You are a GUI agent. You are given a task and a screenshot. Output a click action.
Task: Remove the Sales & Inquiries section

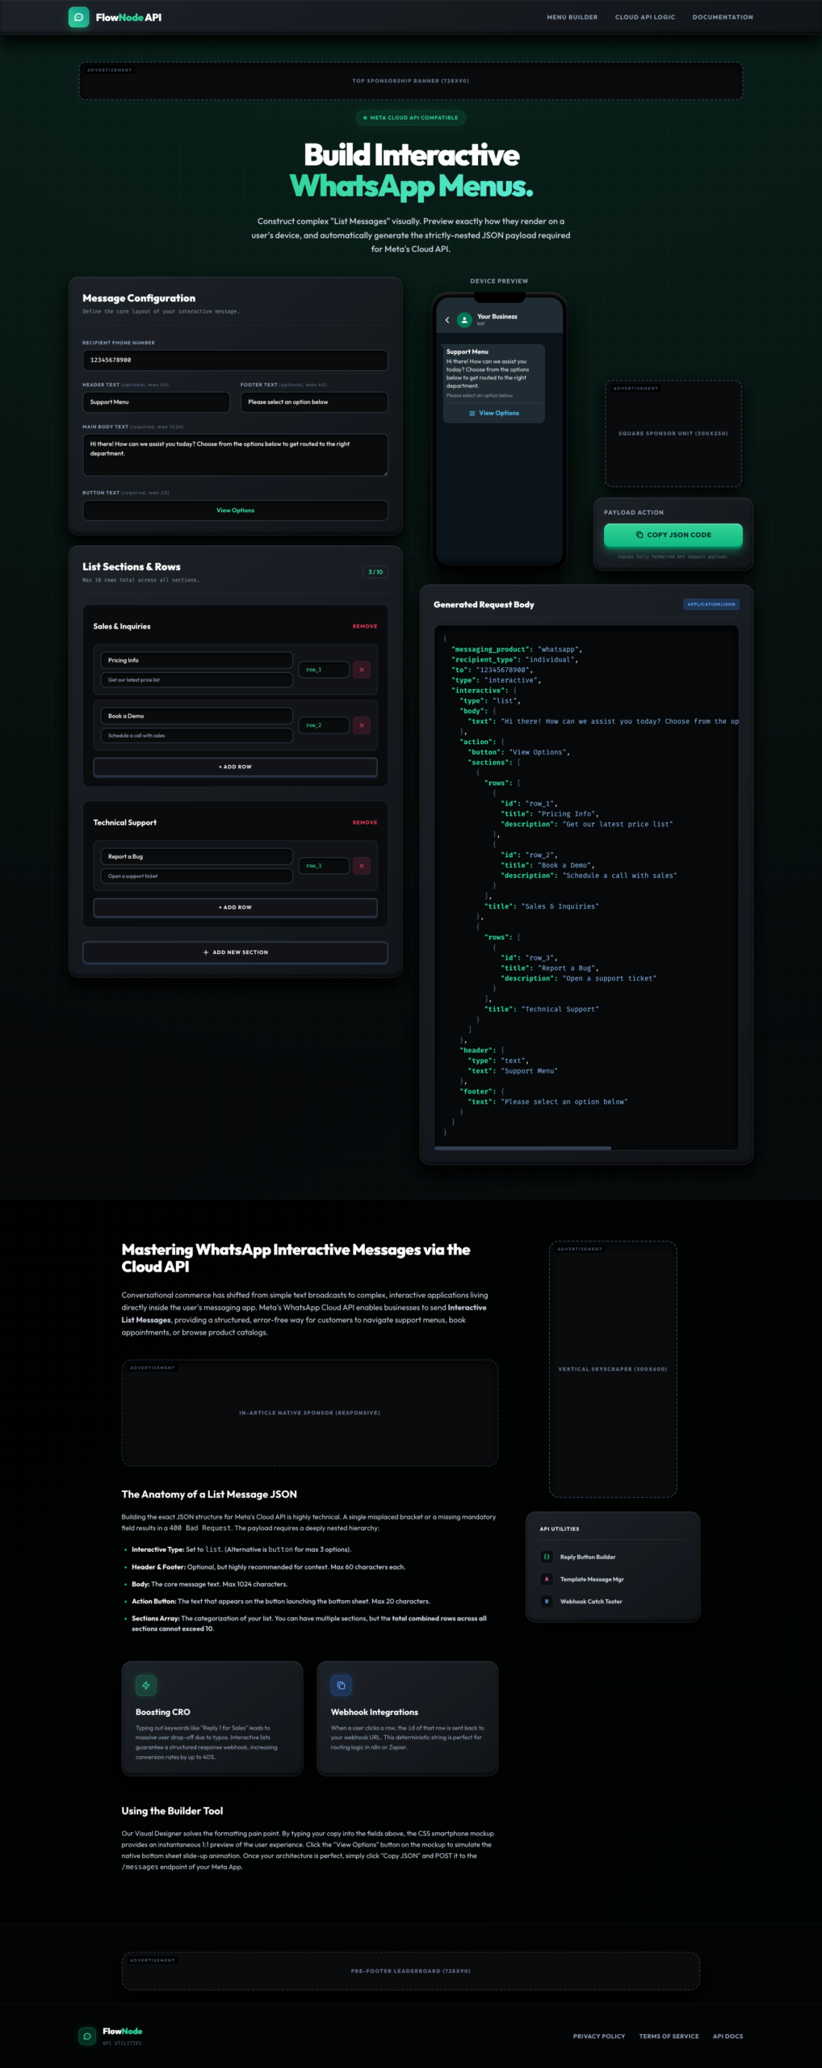coord(365,626)
